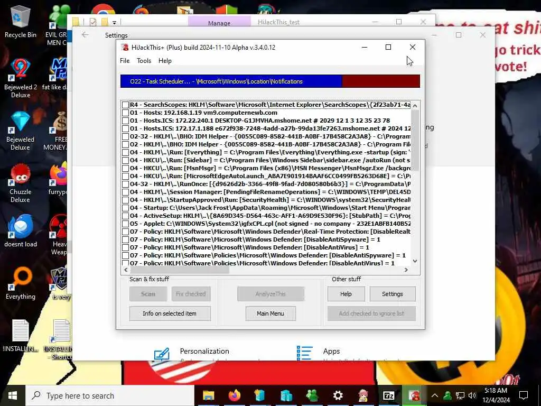Open the Tools menu in HiJackThis+
This screenshot has width=541, height=406.
tap(144, 61)
